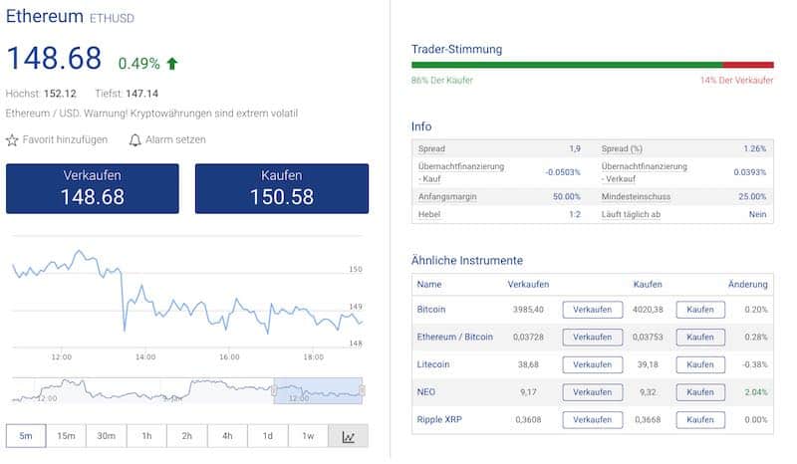
Task: Click Verkaufen in the Ethereum / Bitcoin row
Action: tap(593, 337)
